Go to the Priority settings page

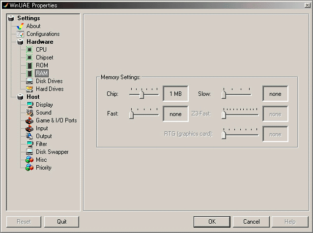43,168
